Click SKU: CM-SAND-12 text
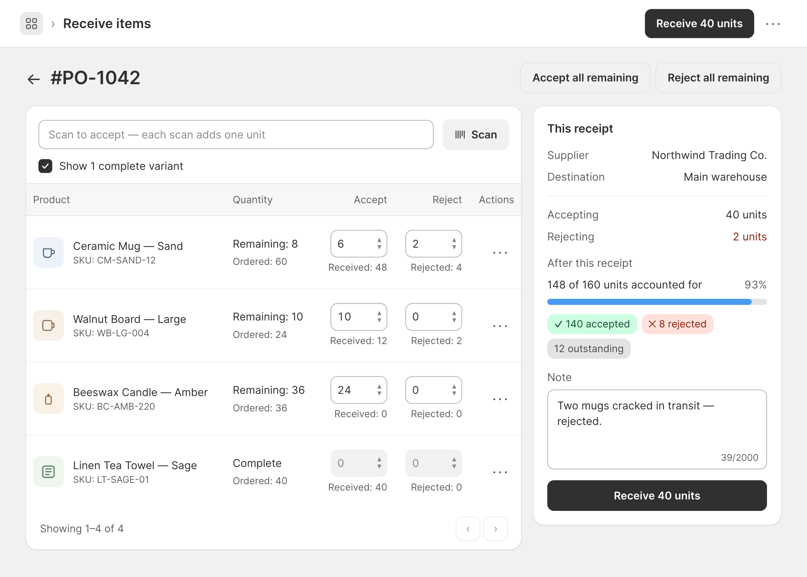807x577 pixels. coord(114,260)
